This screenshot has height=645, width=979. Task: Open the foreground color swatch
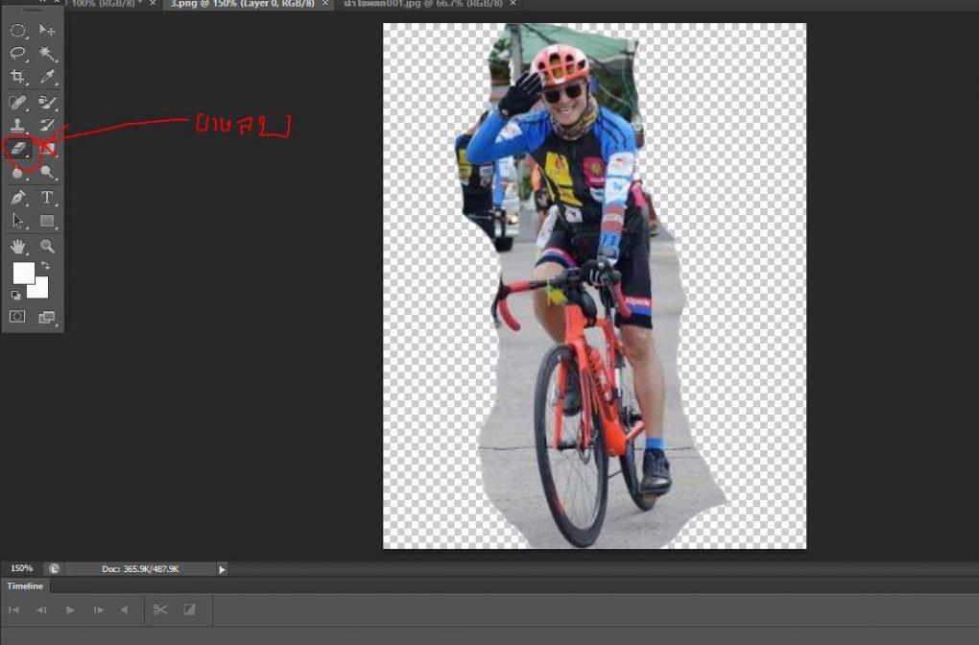click(22, 273)
